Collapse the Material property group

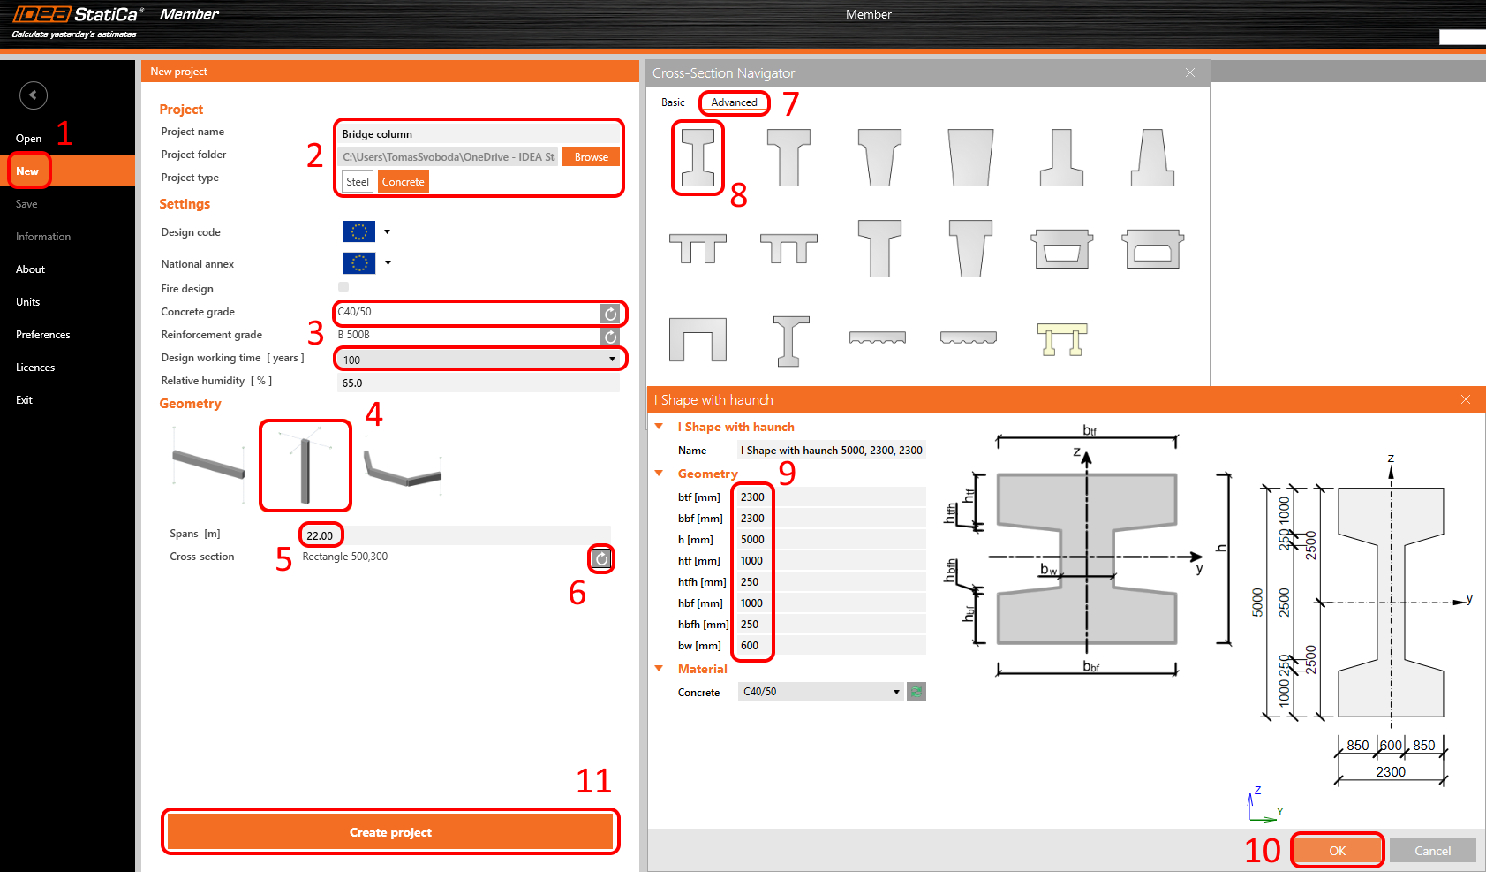tap(659, 669)
